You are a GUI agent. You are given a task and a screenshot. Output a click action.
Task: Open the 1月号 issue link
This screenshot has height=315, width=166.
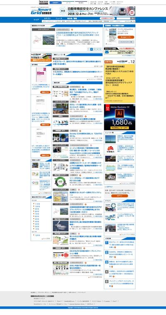point(37,229)
